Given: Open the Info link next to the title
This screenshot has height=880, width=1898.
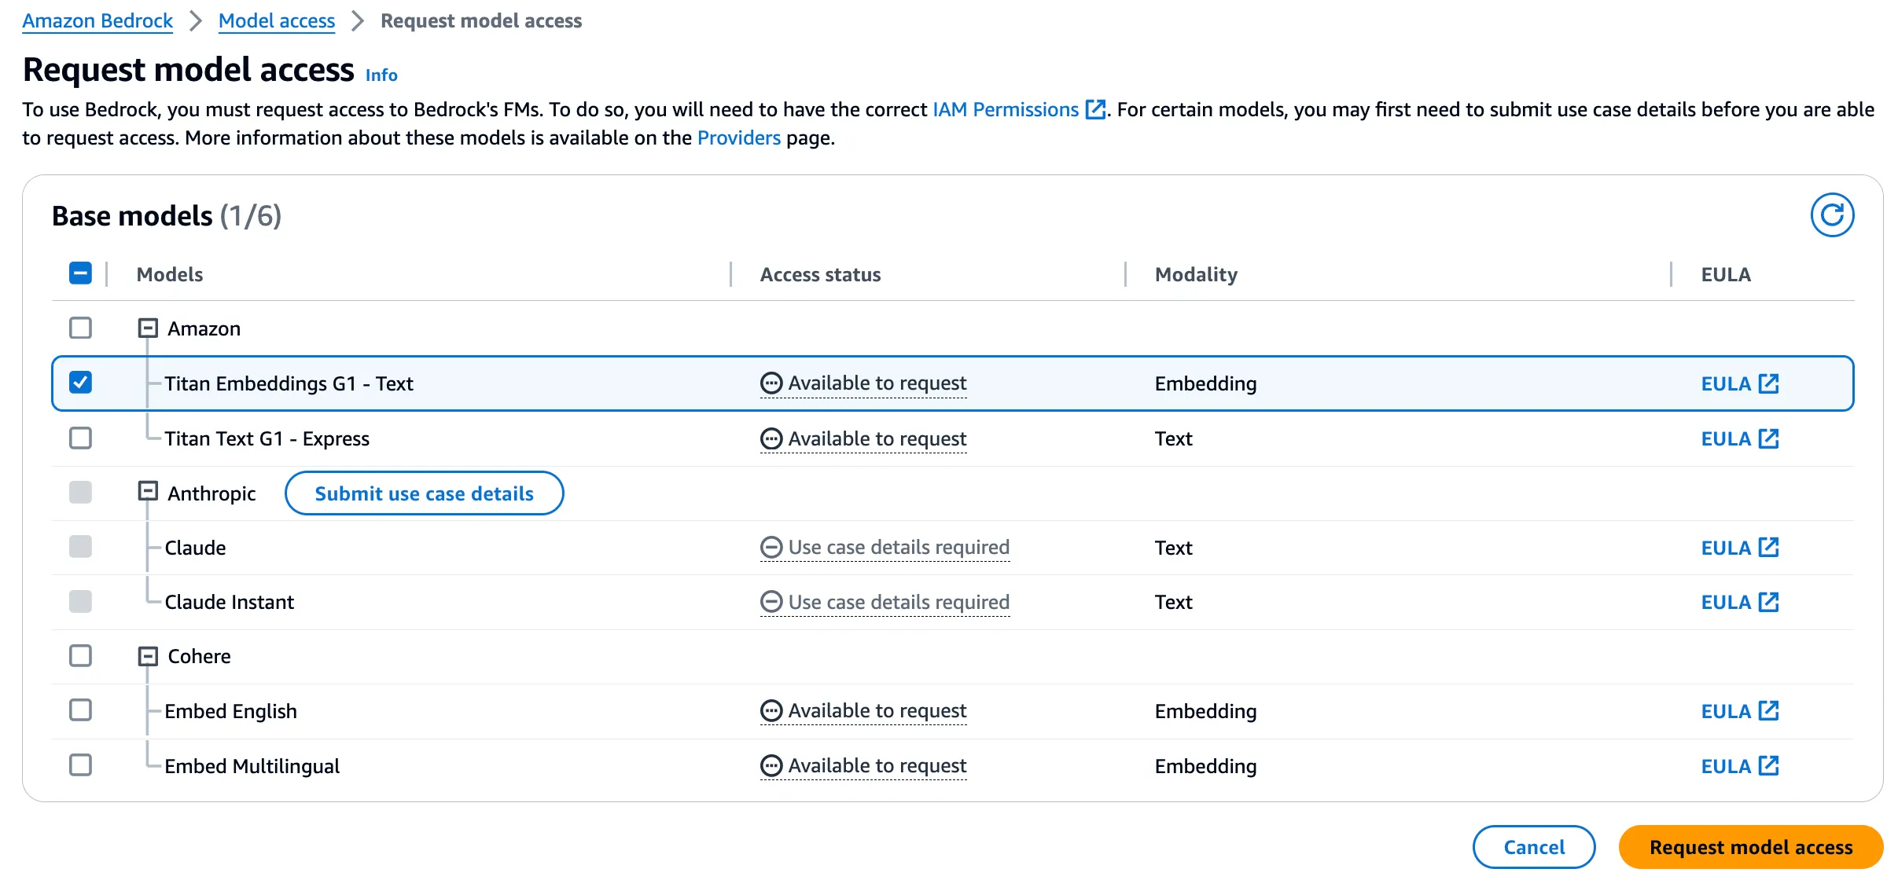Looking at the screenshot, I should pos(381,75).
